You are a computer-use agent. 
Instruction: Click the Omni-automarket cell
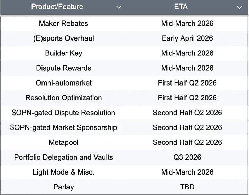pyautogui.click(x=64, y=83)
